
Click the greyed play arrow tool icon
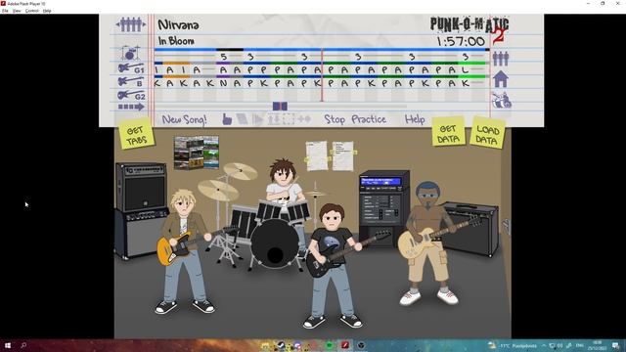point(258,119)
